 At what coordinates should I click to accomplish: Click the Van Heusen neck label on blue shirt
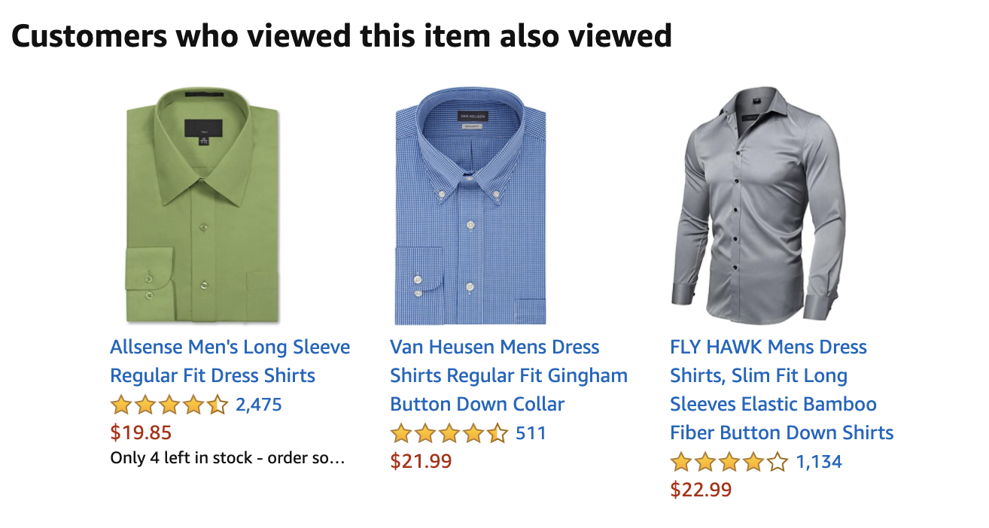473,117
